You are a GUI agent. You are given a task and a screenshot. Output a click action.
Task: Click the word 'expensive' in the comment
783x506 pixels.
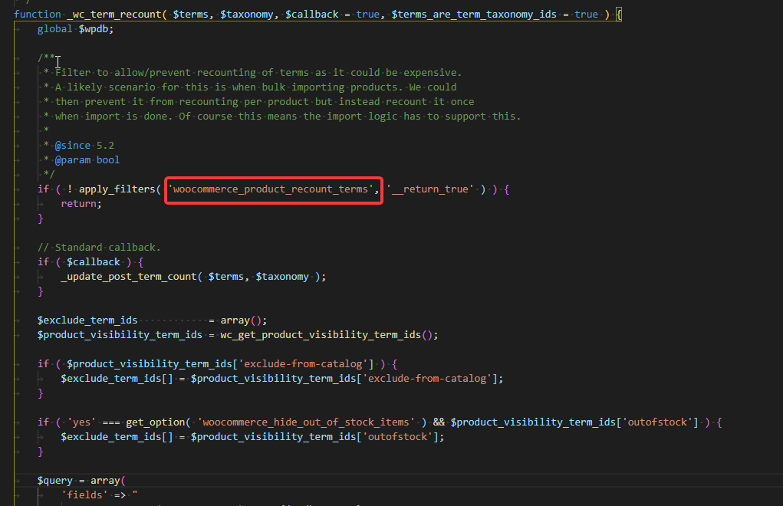tap(430, 72)
